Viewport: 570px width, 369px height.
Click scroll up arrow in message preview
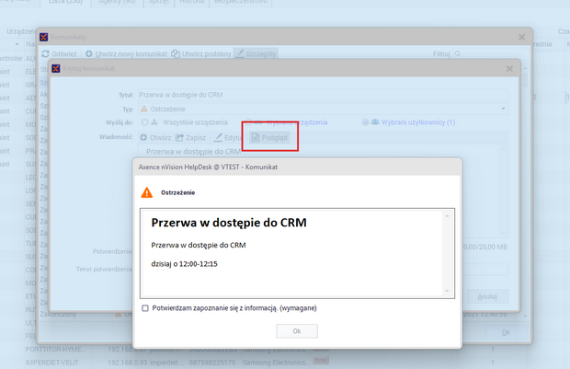point(447,216)
